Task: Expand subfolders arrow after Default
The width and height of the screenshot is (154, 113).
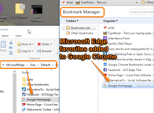Action: [x=53, y=65]
